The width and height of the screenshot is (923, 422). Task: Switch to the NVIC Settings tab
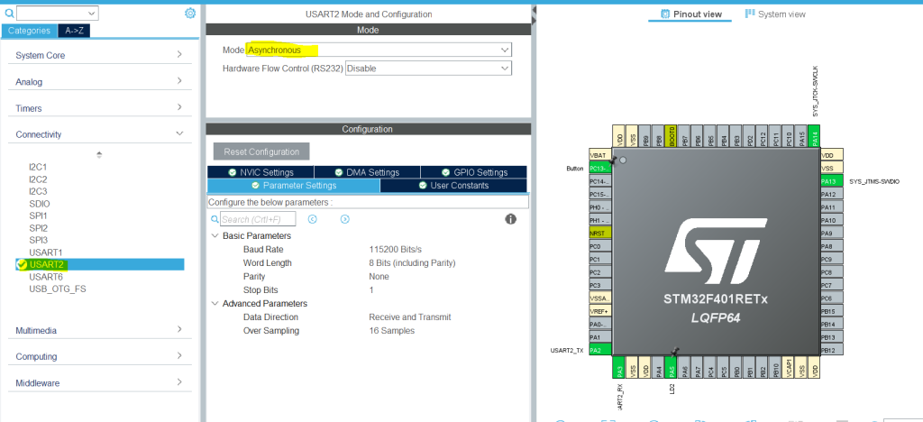[260, 172]
